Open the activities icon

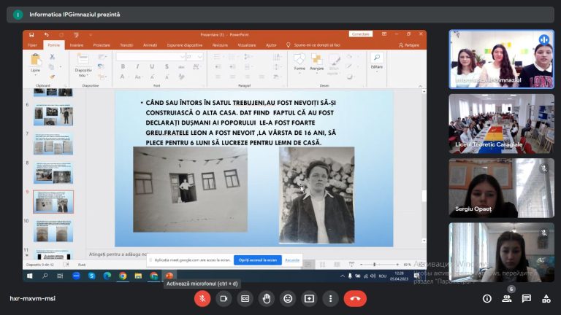tap(546, 298)
